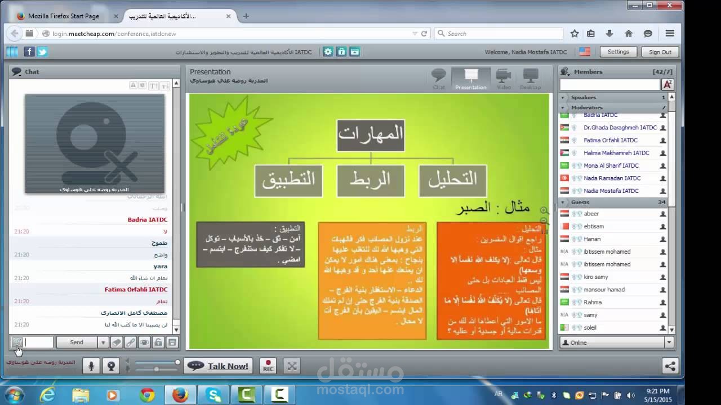
Task: Select member Nadia Mostafa IATDC
Action: (611, 191)
